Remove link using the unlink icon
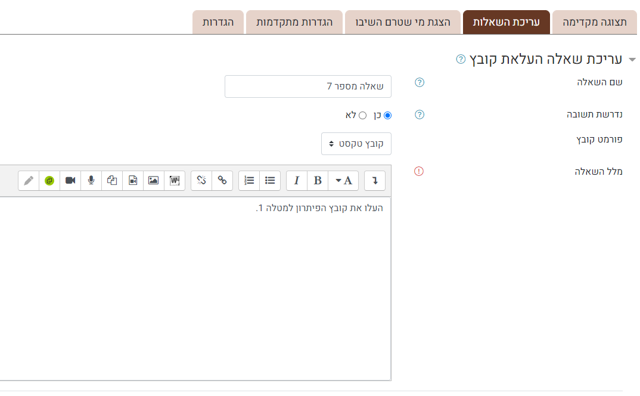 tap(201, 180)
